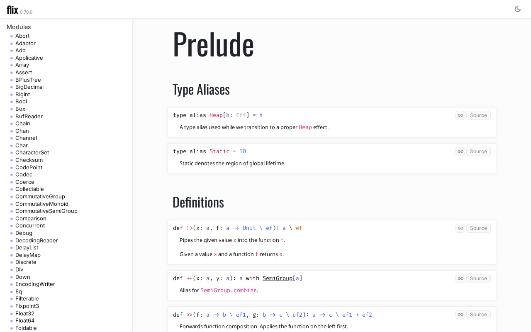Go to the Fixpoint3 module
This screenshot has height=332, width=531.
tap(27, 306)
